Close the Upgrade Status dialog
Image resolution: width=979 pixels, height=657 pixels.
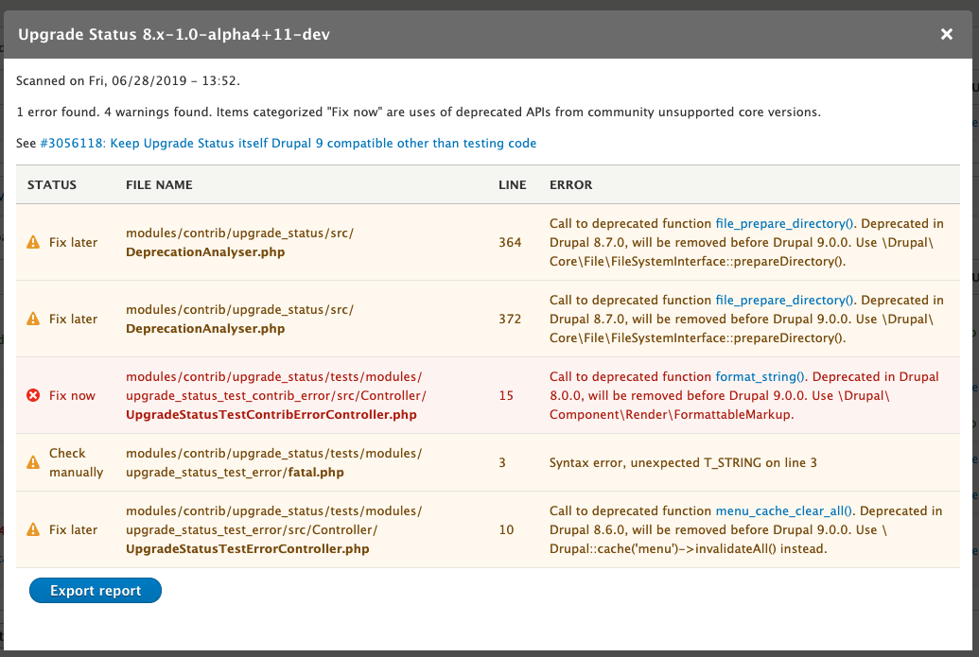tap(947, 34)
